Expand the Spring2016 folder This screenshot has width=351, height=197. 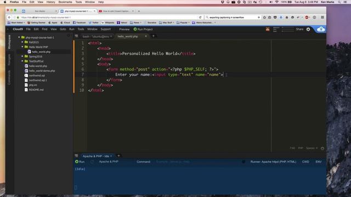[22, 56]
